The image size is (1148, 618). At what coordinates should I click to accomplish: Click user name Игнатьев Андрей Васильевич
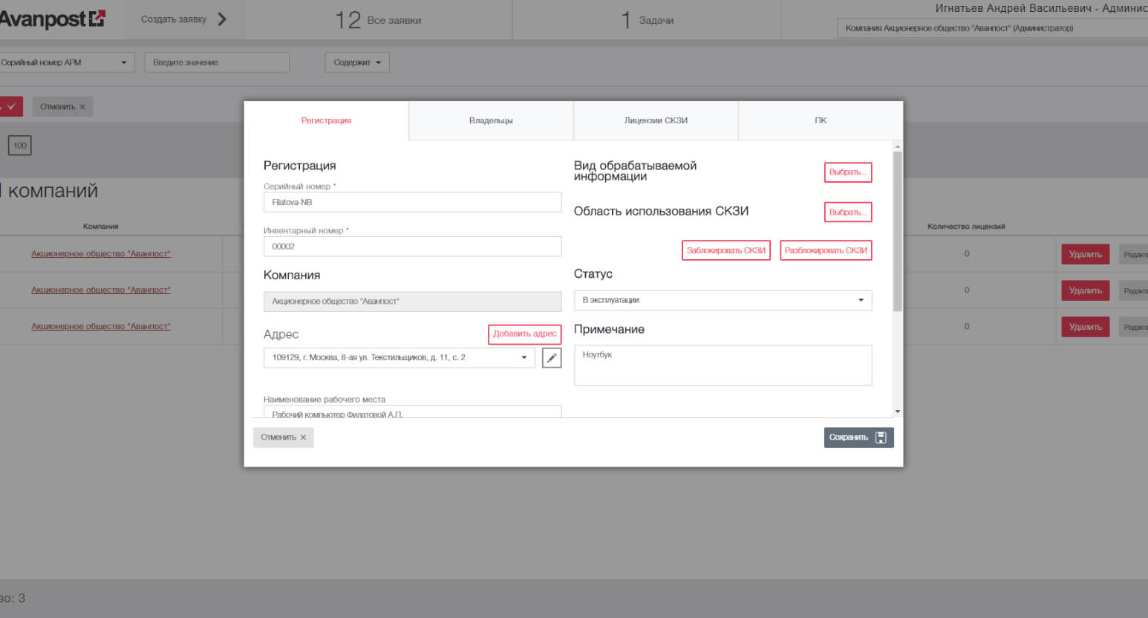pyautogui.click(x=1013, y=8)
